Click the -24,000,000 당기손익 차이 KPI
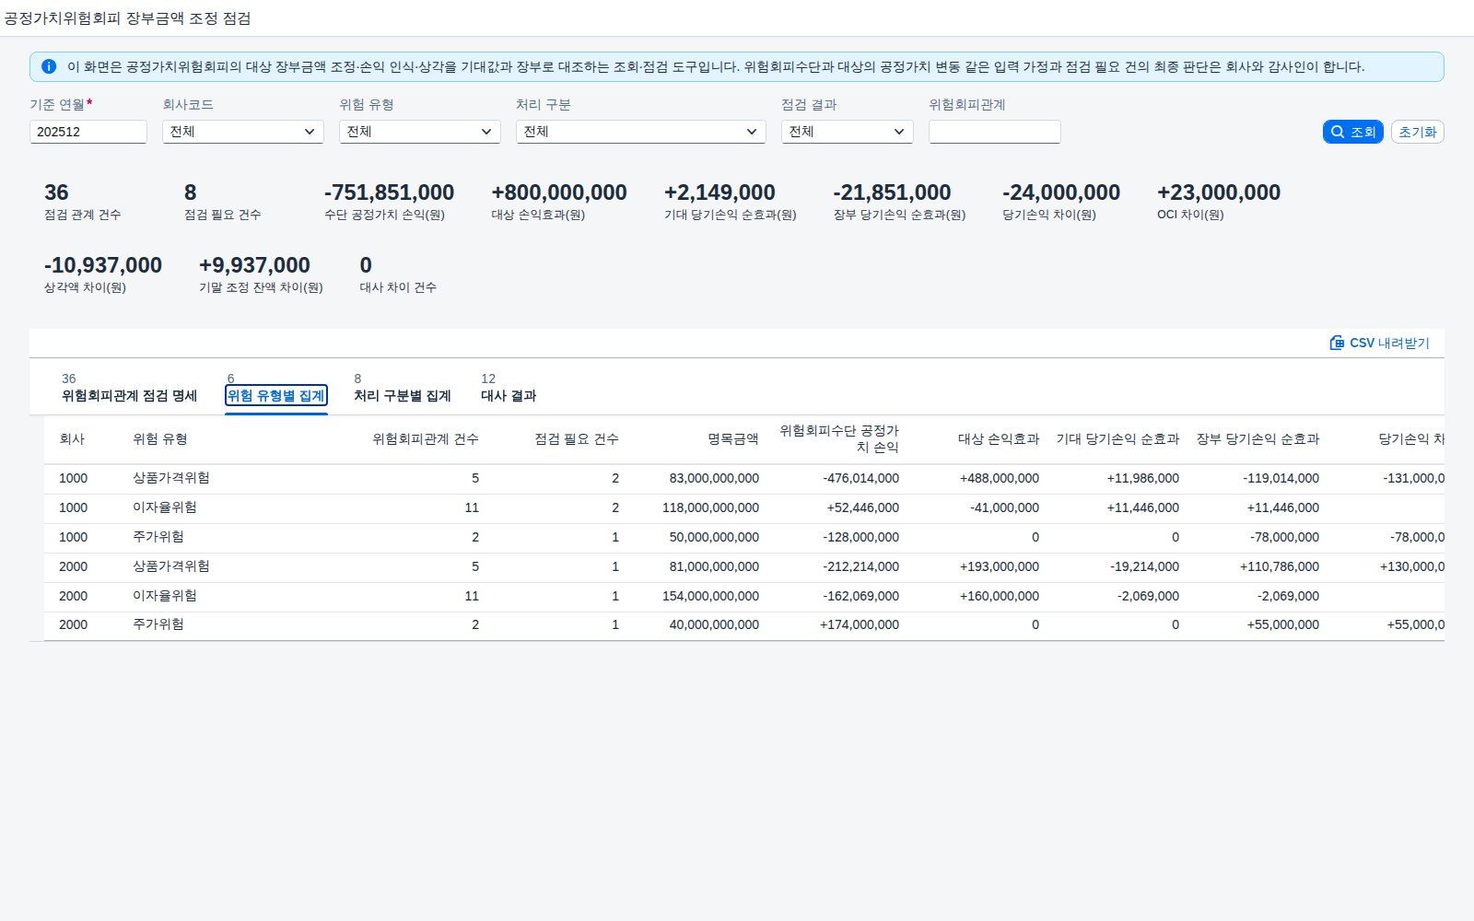 [x=1061, y=192]
